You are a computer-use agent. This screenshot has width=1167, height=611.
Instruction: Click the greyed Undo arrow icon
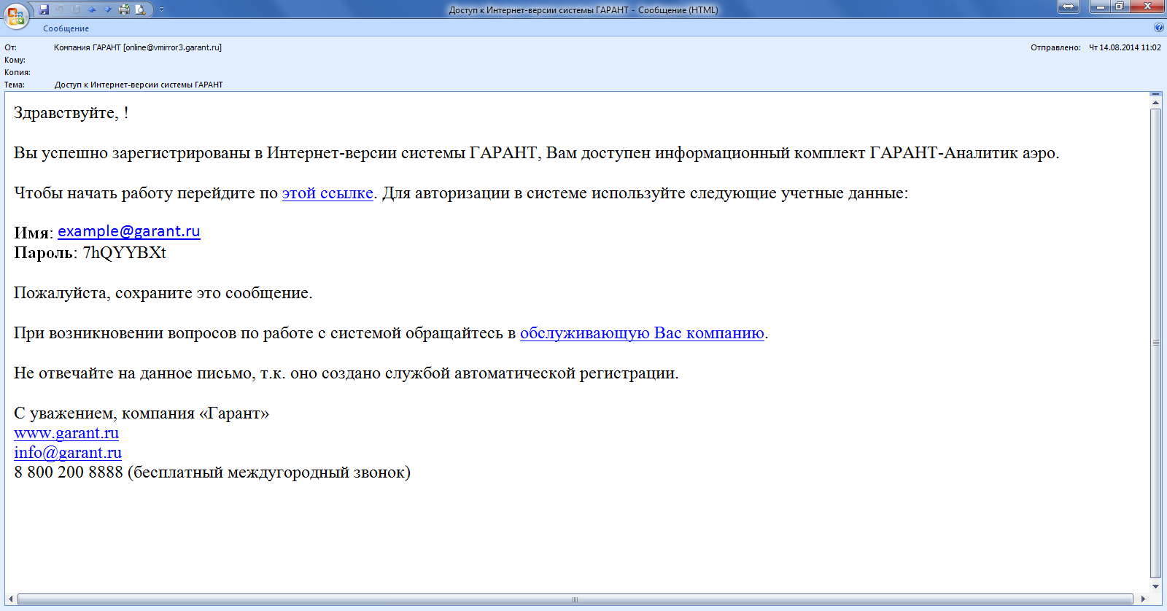tap(60, 9)
